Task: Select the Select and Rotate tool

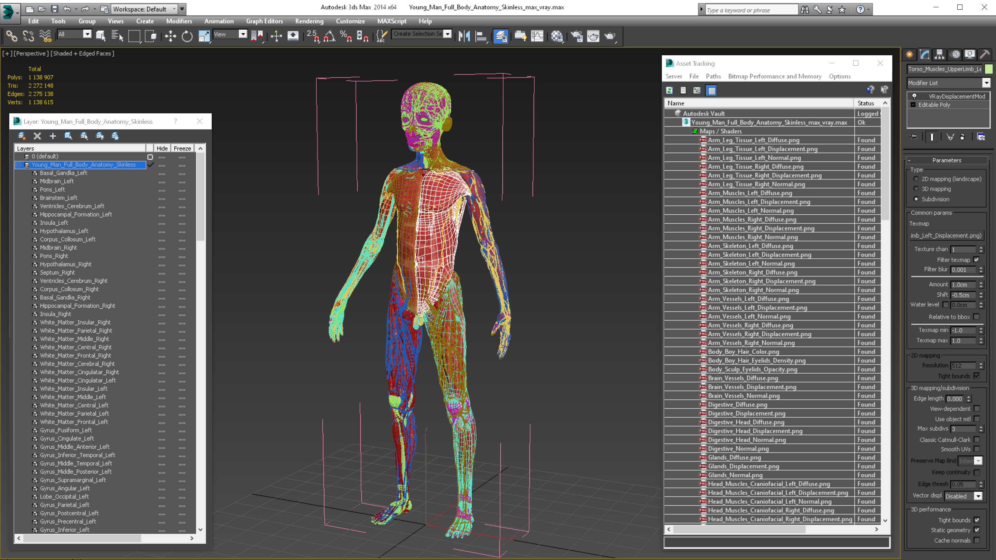Action: click(x=187, y=36)
